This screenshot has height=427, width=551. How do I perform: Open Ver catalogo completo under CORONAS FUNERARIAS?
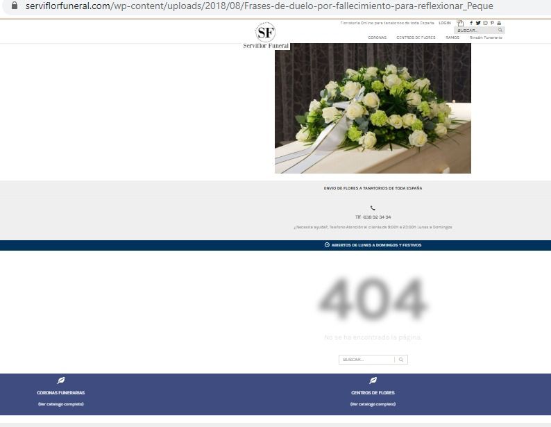[x=61, y=404]
